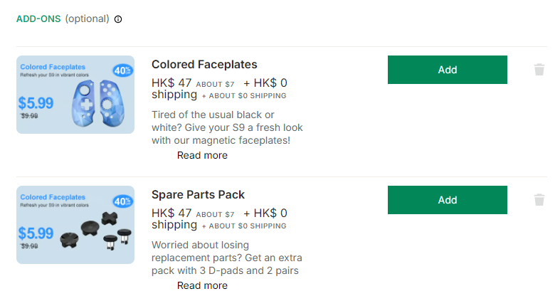Click the HK$ 47 price of Spare Parts Pack
560x301 pixels.
point(171,213)
